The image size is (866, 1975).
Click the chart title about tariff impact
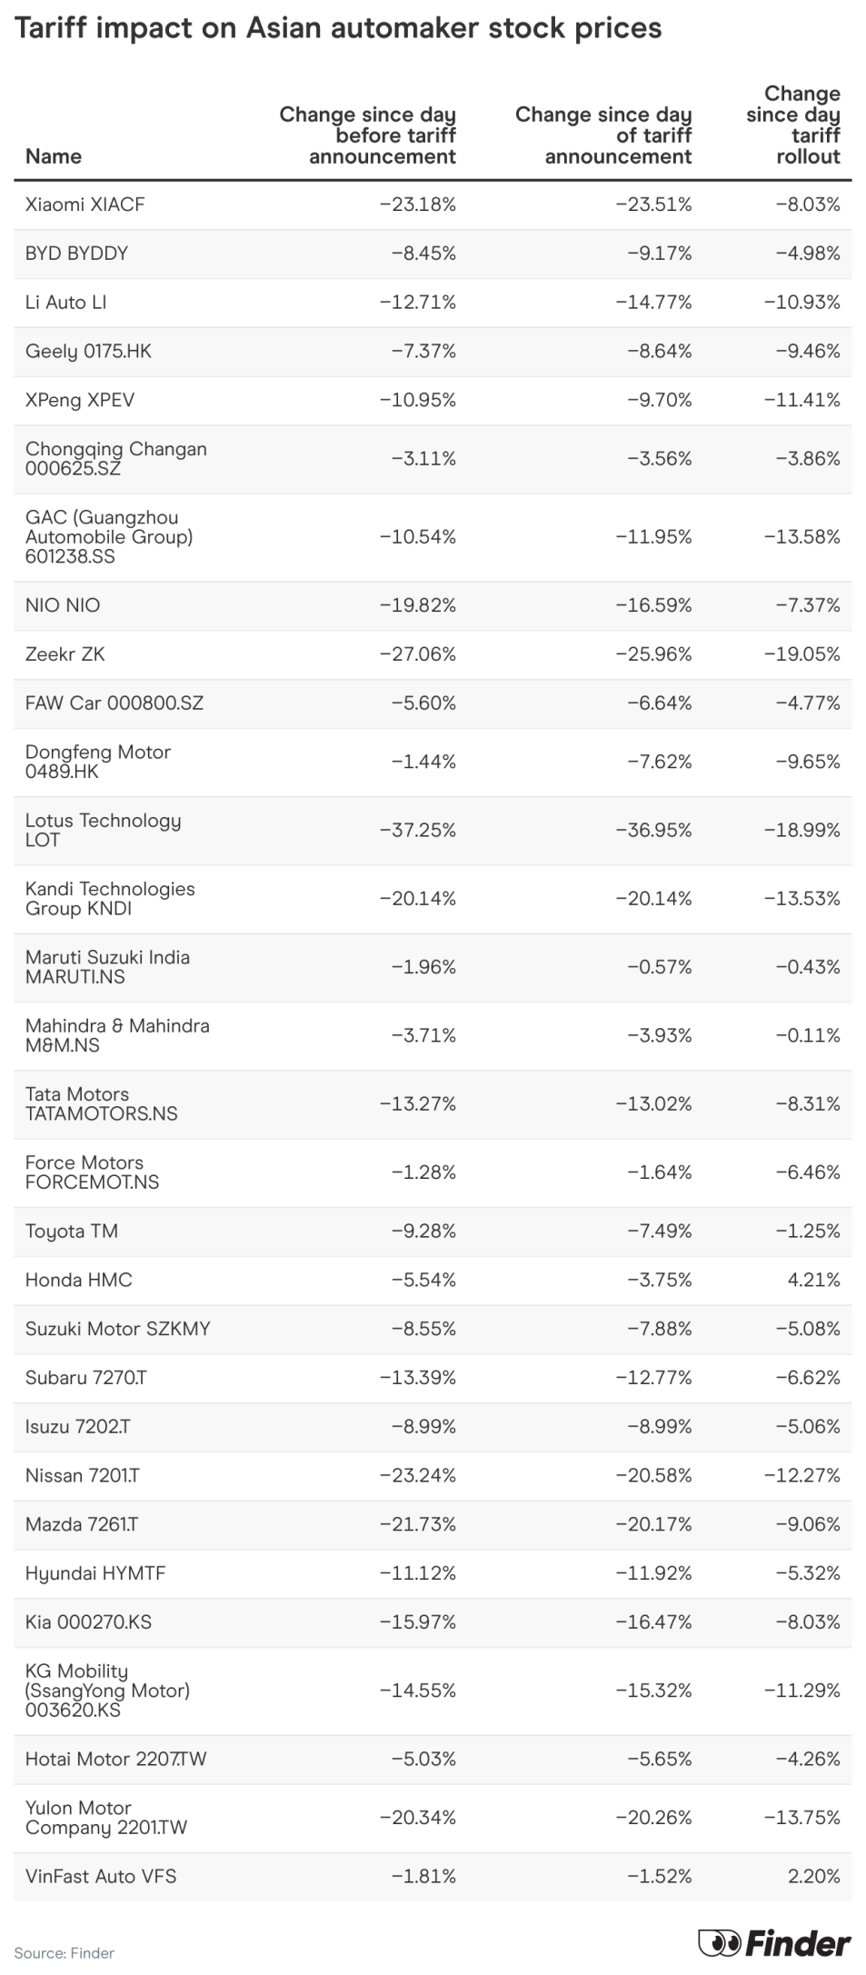(x=338, y=29)
